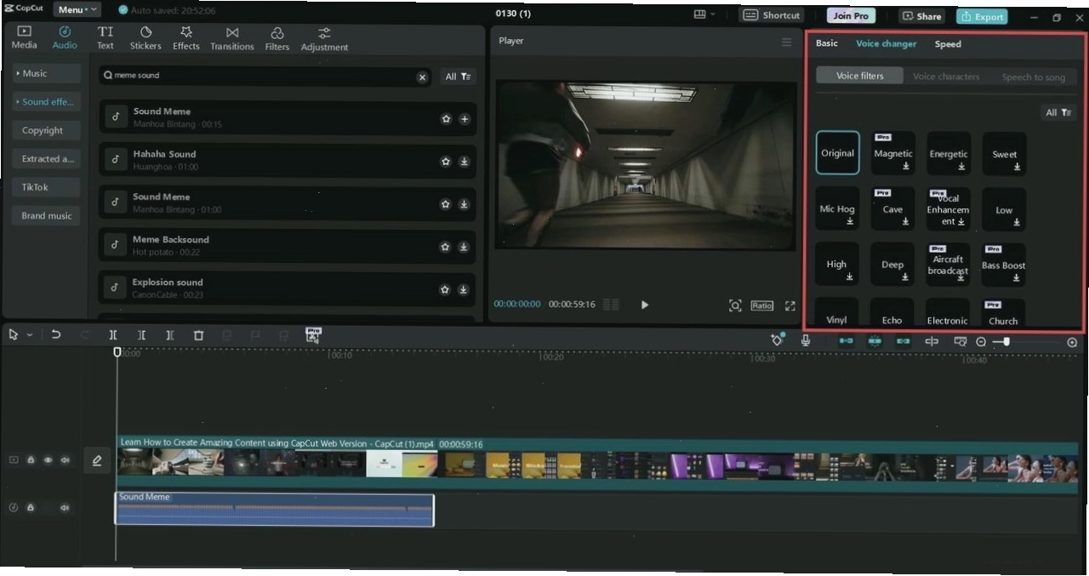Play the video in the Player
Image resolution: width=1089 pixels, height=576 pixels.
[x=644, y=305]
